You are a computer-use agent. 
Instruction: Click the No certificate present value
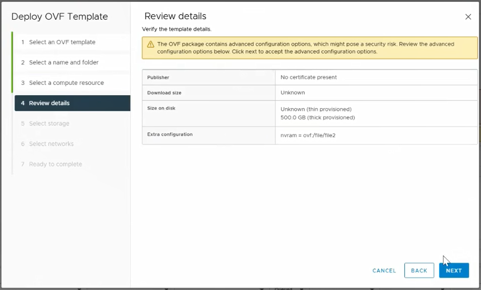tap(309, 77)
